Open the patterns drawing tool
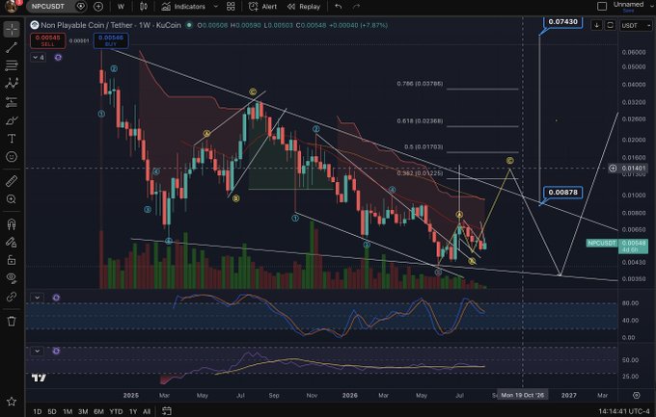The image size is (656, 417). (12, 84)
